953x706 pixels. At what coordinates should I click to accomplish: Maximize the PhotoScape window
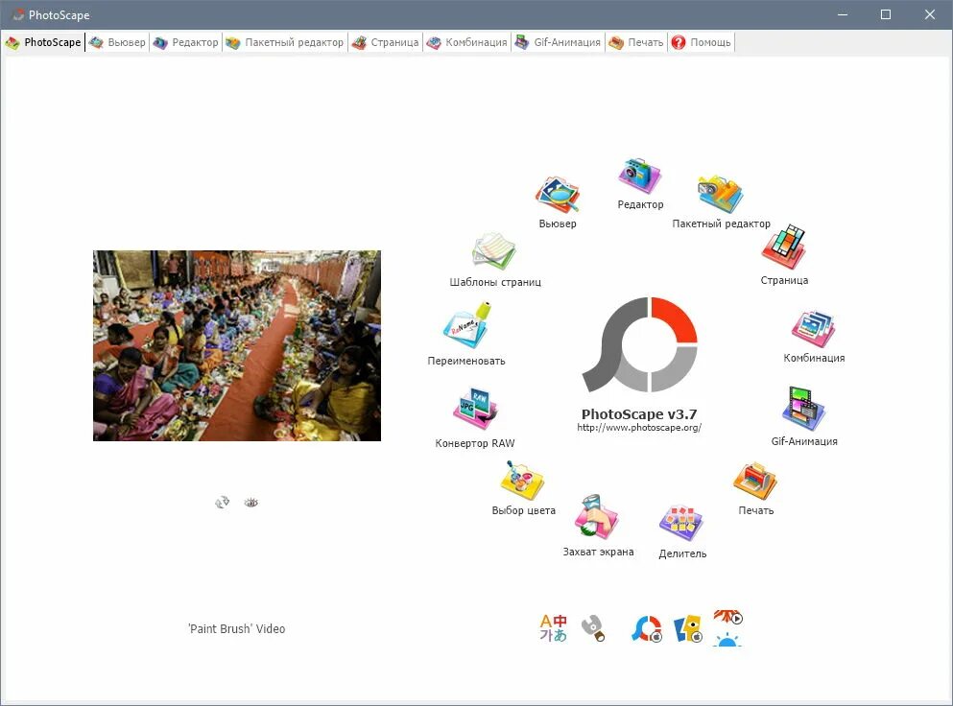point(886,14)
